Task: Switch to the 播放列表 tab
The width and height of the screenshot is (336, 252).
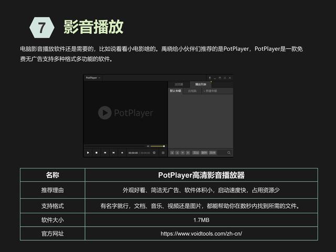Action: (x=201, y=85)
